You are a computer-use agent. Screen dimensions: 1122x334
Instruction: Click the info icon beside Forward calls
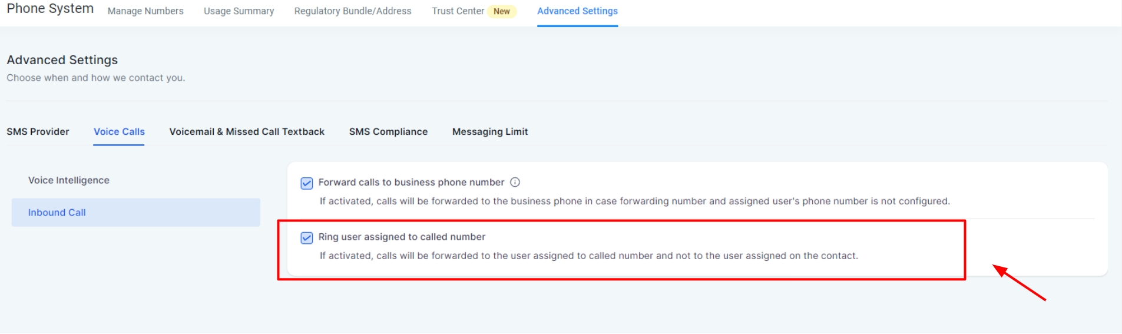click(515, 183)
